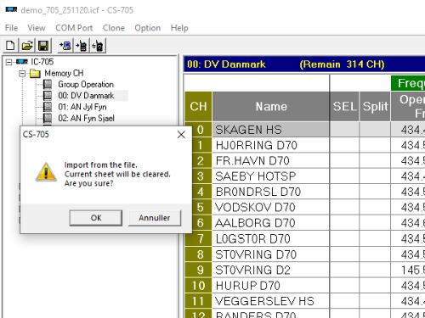Click the Save floppy disk icon
This screenshot has height=318, width=425.
tap(43, 46)
